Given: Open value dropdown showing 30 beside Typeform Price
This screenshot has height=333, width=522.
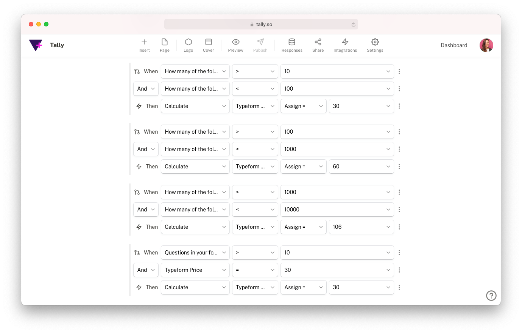Looking at the screenshot, I should coord(337,270).
